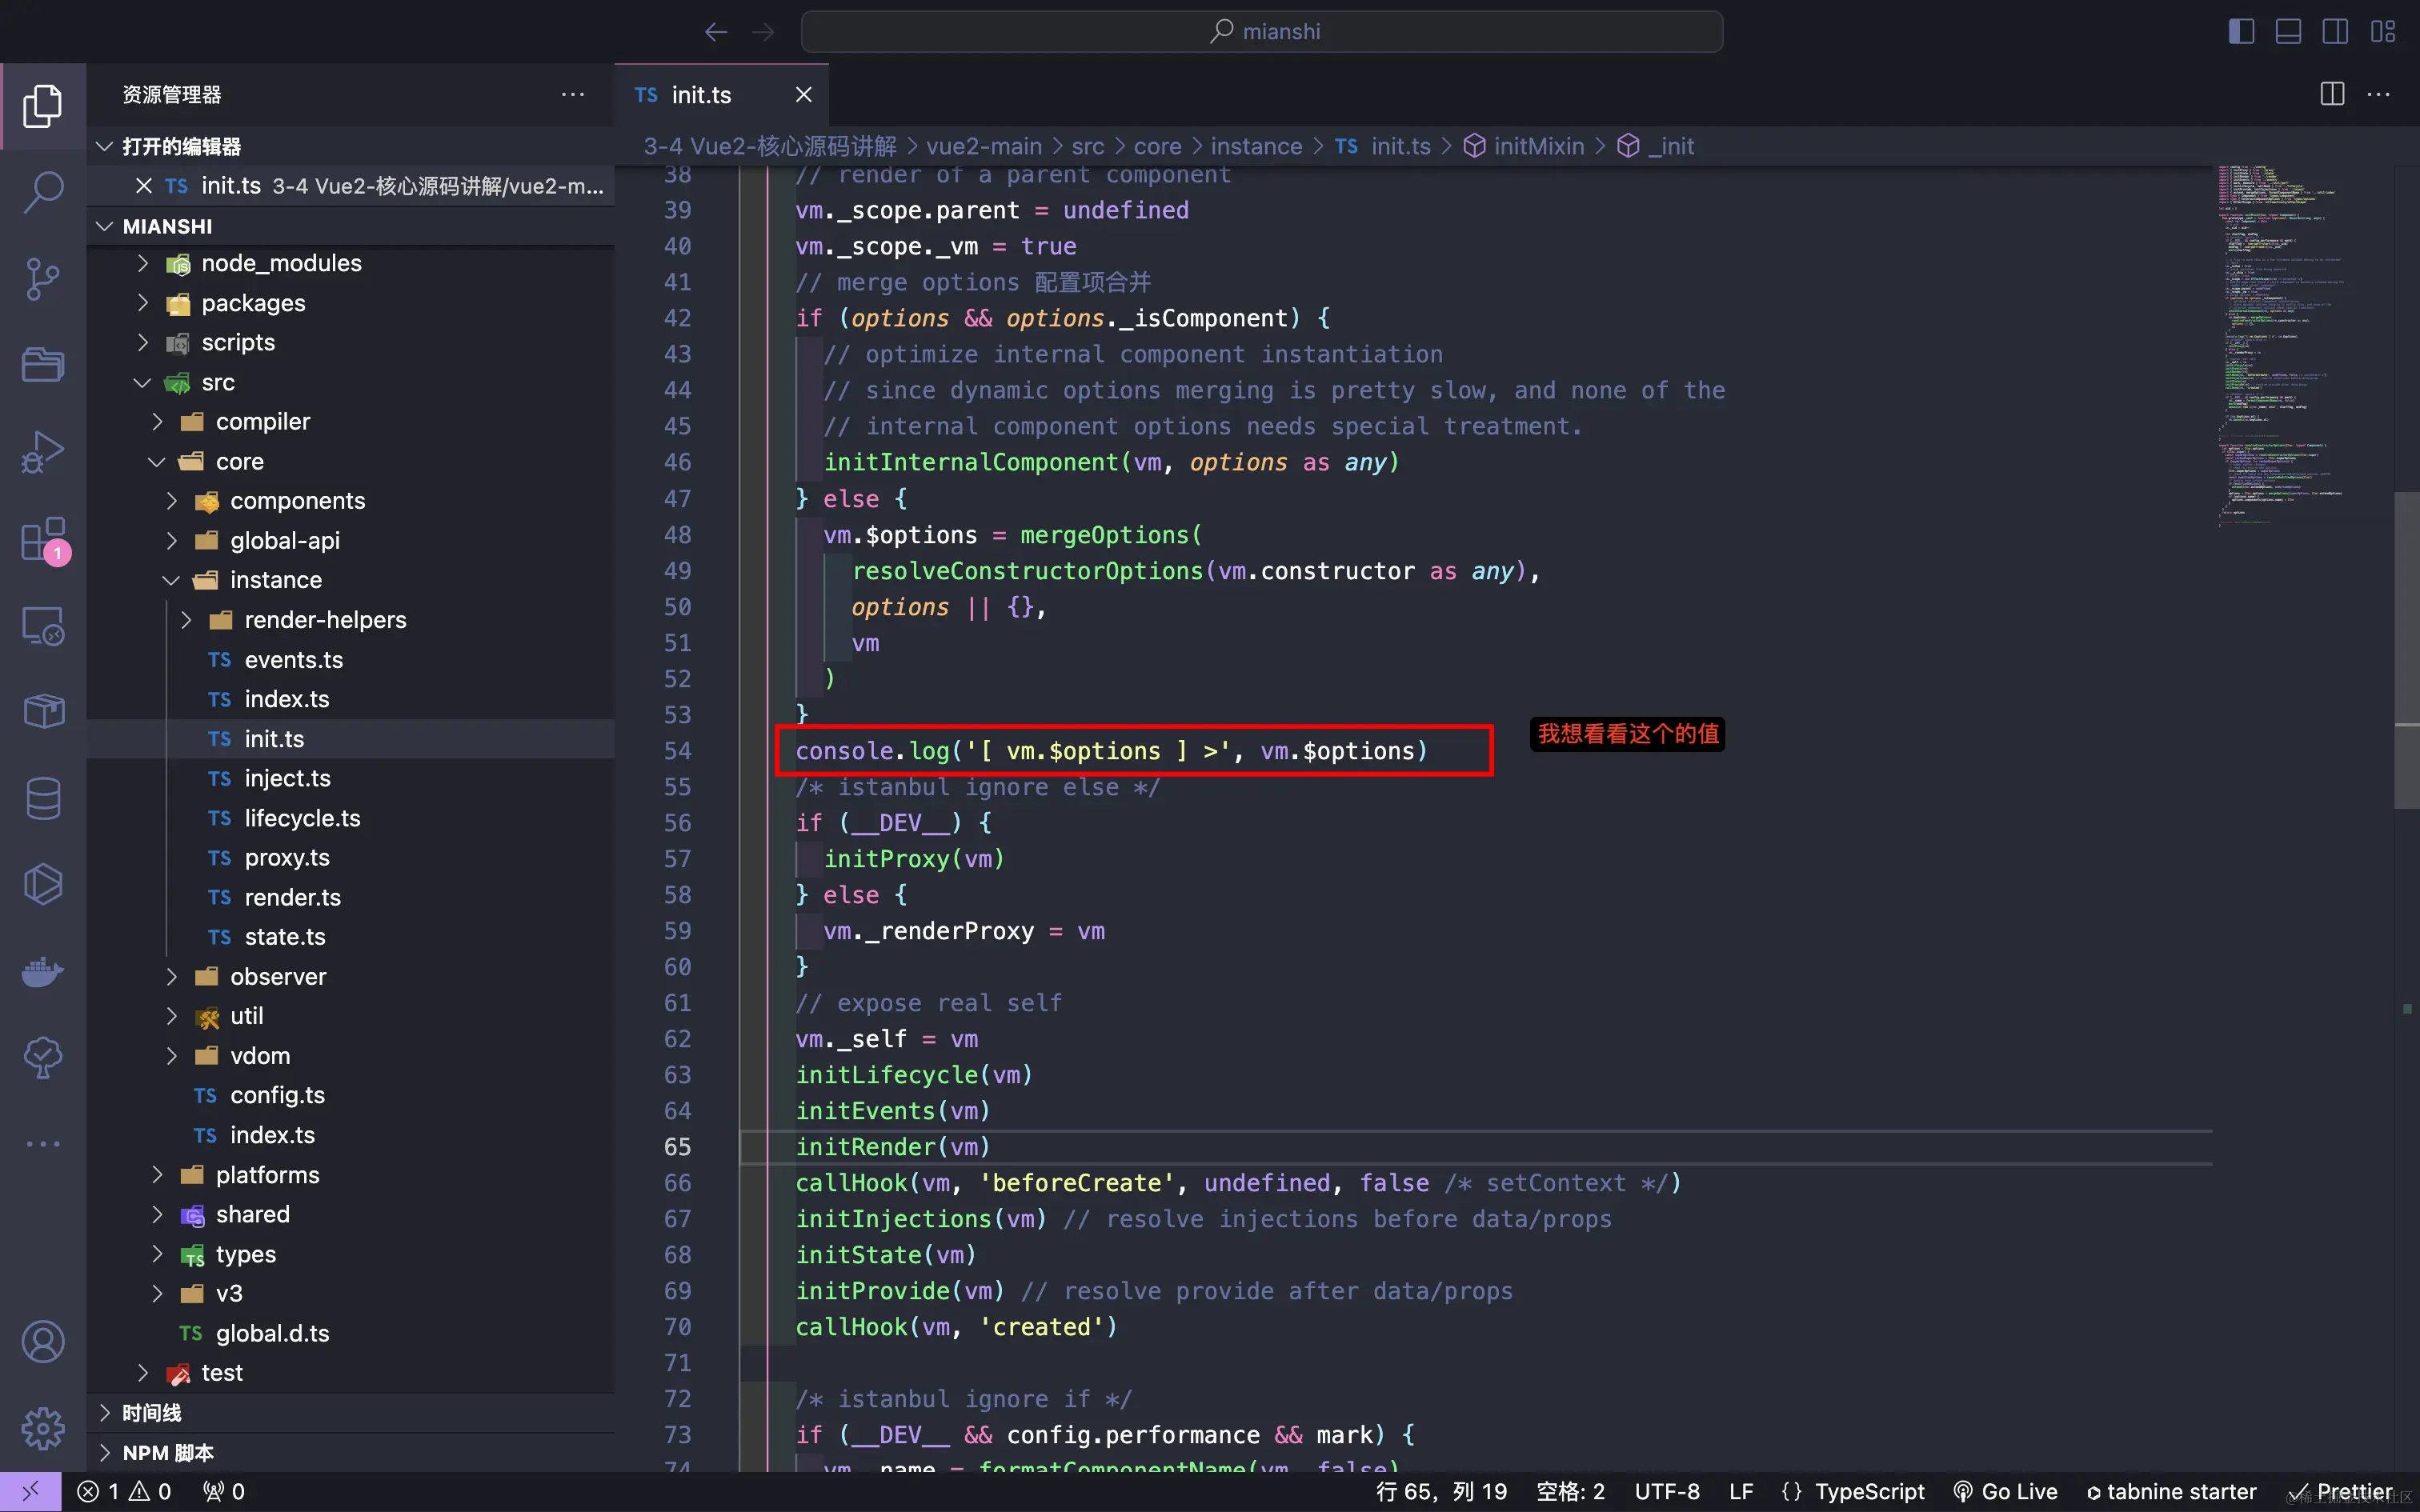Toggle the bottom panel layout button
Image resolution: width=2420 pixels, height=1512 pixels.
2288,31
